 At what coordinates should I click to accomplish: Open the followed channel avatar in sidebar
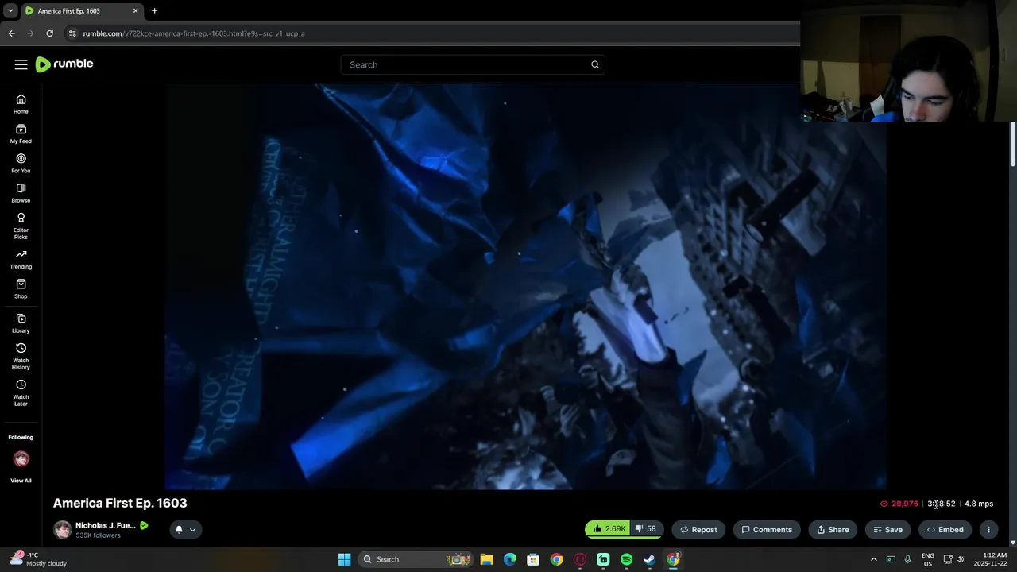pyautogui.click(x=21, y=458)
